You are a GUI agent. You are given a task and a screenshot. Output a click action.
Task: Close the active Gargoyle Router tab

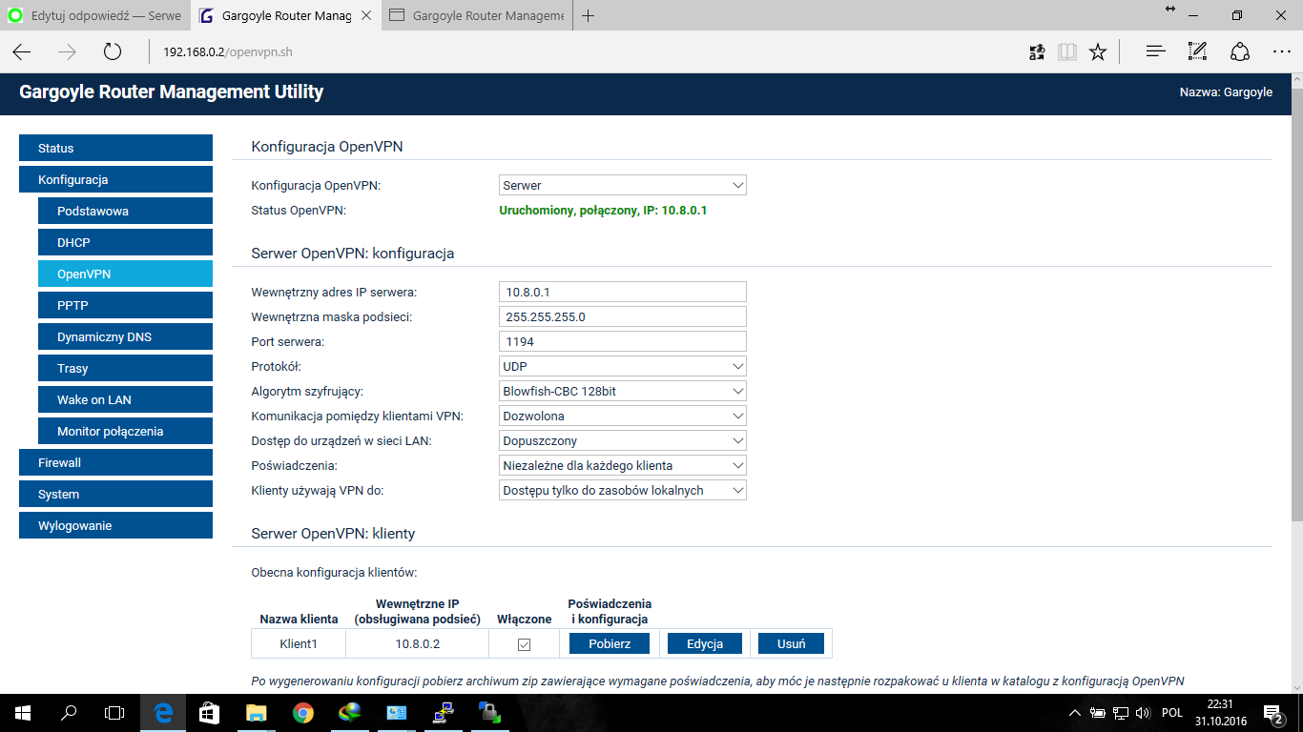coord(366,15)
